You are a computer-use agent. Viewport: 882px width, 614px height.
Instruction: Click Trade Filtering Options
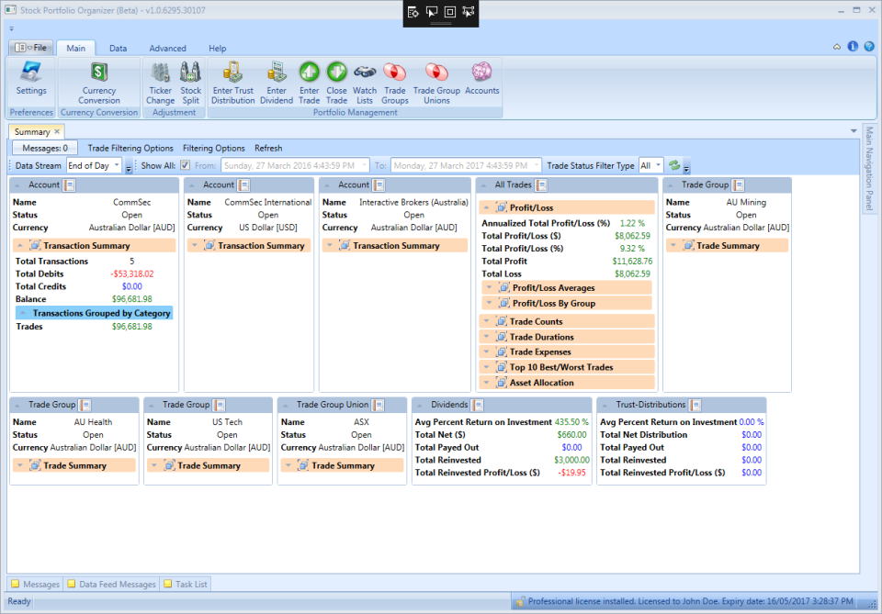pyautogui.click(x=130, y=148)
